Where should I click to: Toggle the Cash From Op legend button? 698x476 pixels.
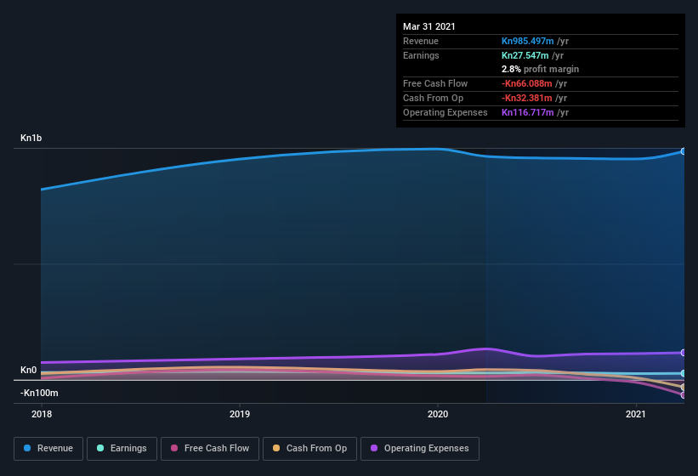pyautogui.click(x=309, y=449)
